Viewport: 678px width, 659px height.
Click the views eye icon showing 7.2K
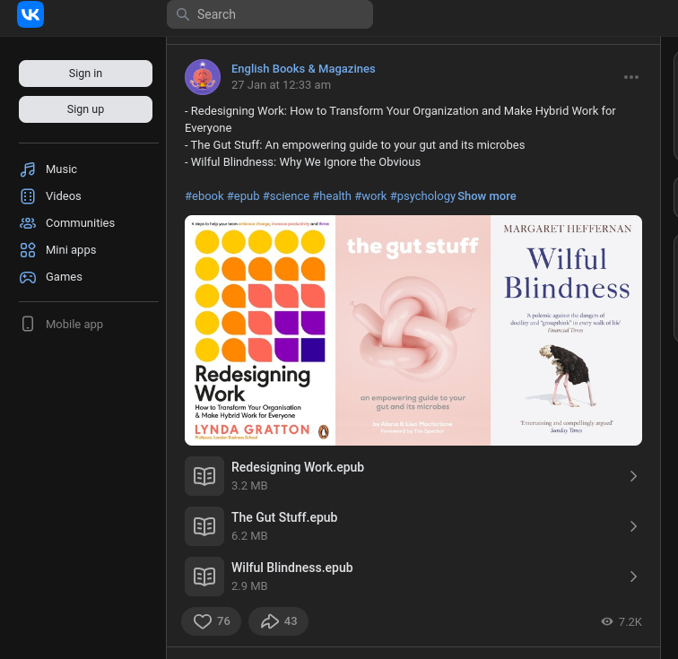click(607, 622)
